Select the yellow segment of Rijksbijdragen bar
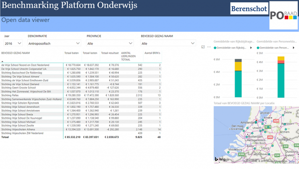Viewport: 299px width, 169px height. (238, 66)
